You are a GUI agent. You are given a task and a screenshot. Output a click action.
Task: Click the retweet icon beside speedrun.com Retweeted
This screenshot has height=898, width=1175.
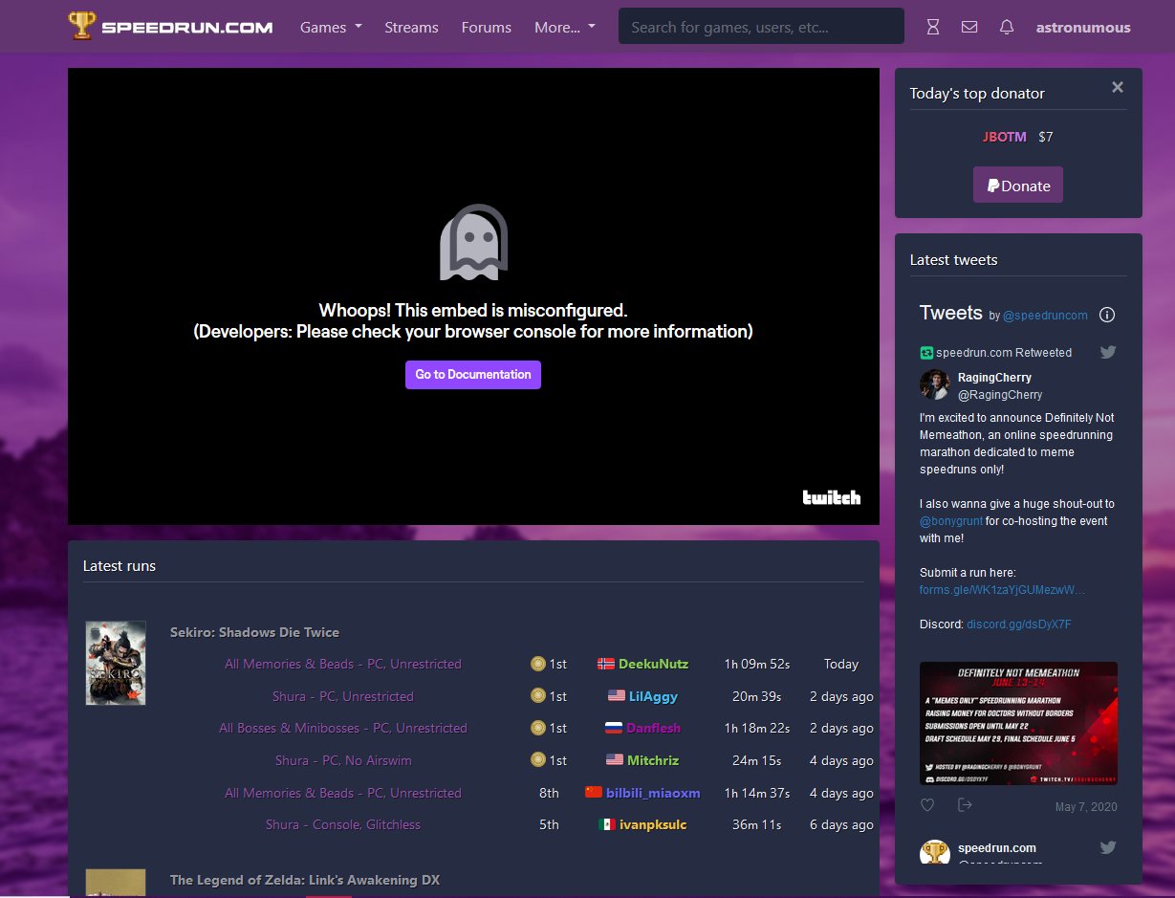926,353
